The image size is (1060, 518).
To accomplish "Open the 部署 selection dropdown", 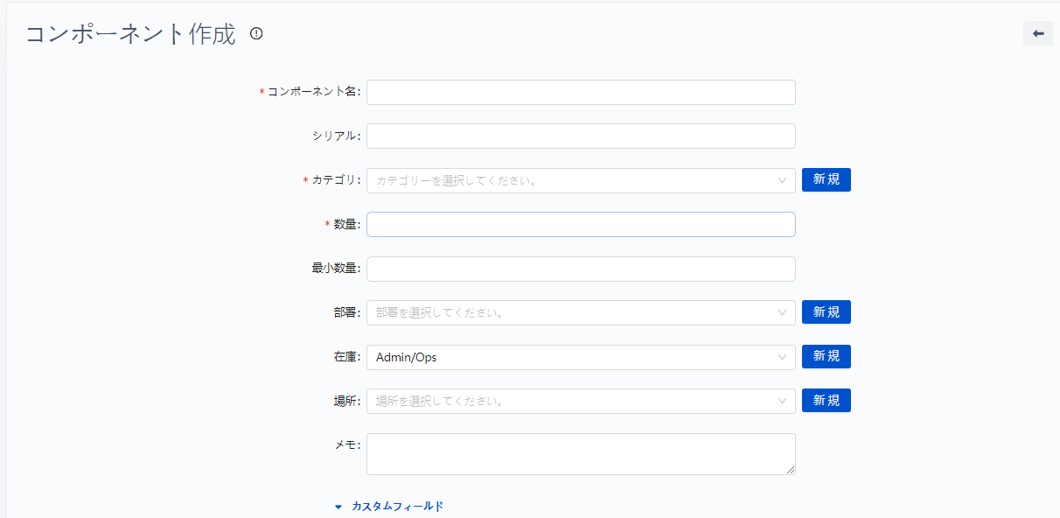I will click(577, 311).
